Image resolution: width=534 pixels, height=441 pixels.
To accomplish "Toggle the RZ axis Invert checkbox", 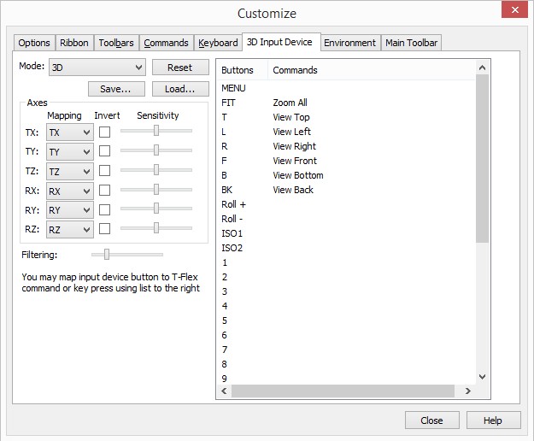I will 104,228.
